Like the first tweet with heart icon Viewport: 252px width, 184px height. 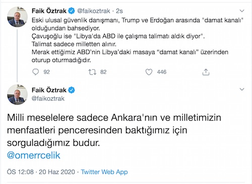[x=149, y=72]
